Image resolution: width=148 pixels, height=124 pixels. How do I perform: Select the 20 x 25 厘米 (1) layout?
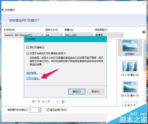[130, 89]
